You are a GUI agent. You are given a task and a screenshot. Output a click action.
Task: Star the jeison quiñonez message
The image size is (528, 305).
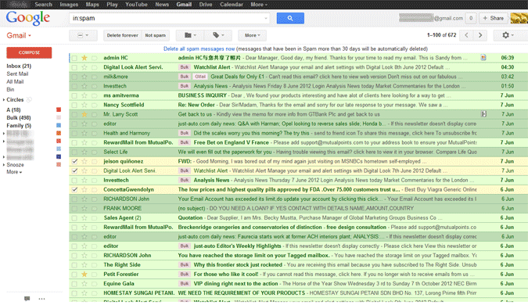pyautogui.click(x=84, y=162)
